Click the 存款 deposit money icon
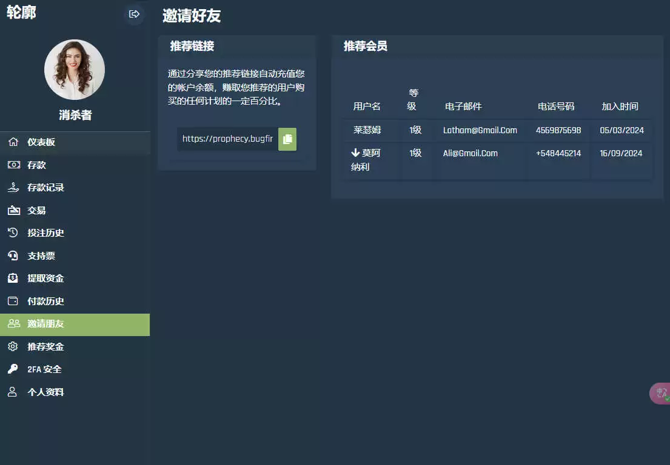Screen dimensions: 670x465 pos(13,165)
